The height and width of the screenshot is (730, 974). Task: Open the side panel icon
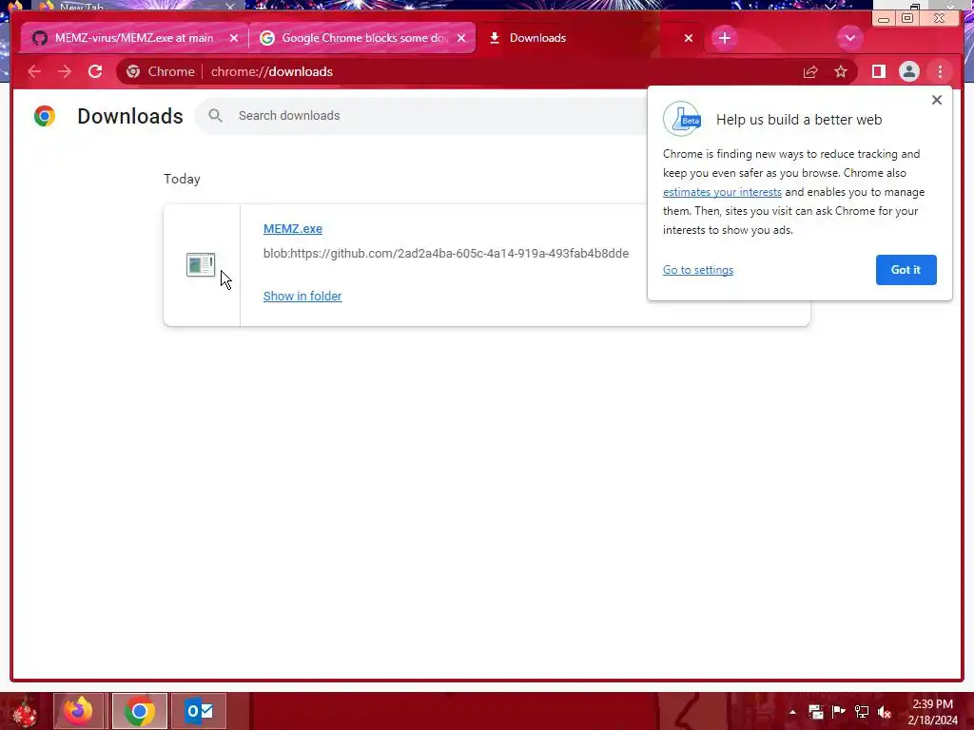[x=878, y=72]
